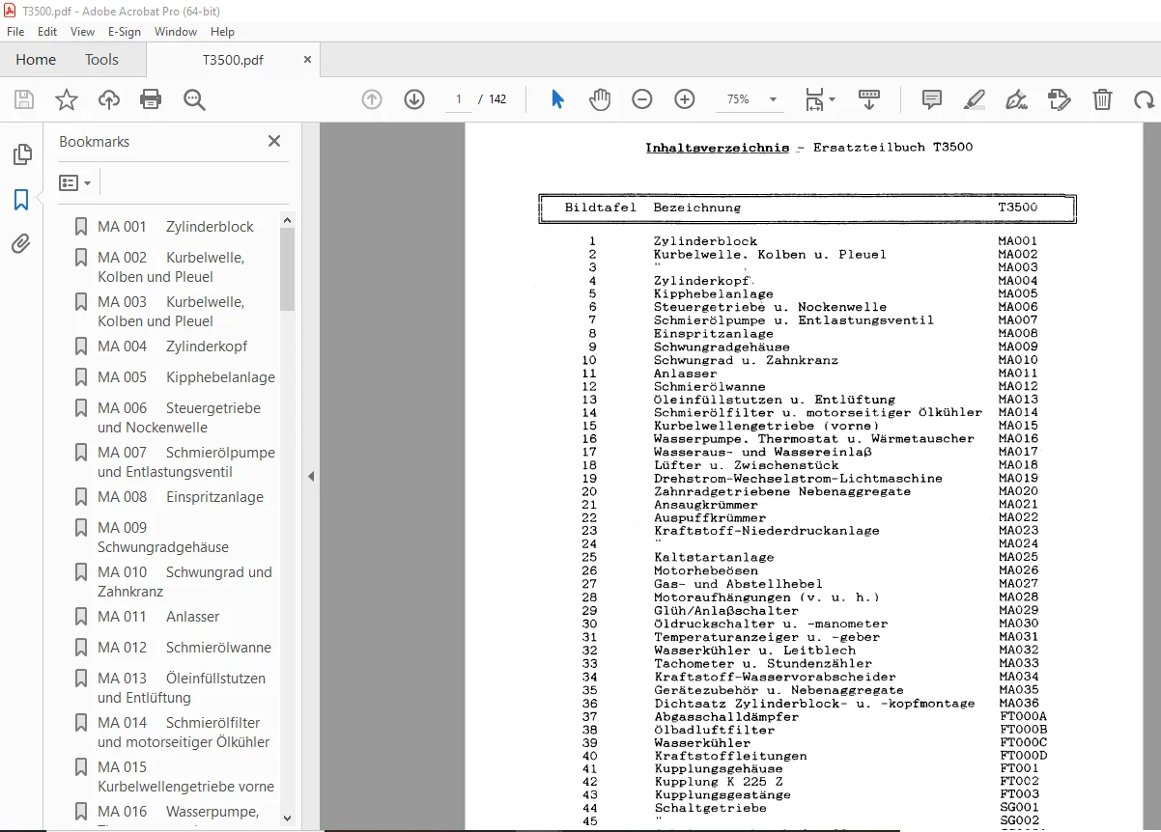1161x832 pixels.
Task: Click the scrolling mode keyboard icon
Action: click(x=868, y=99)
